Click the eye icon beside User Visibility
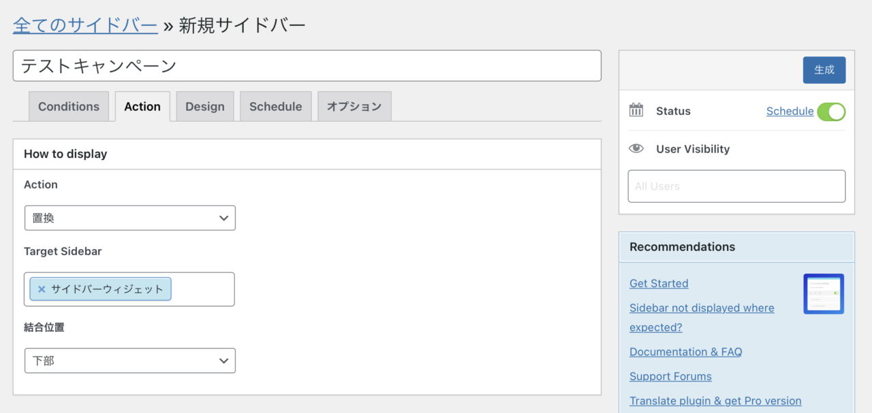The image size is (872, 413). pos(636,148)
